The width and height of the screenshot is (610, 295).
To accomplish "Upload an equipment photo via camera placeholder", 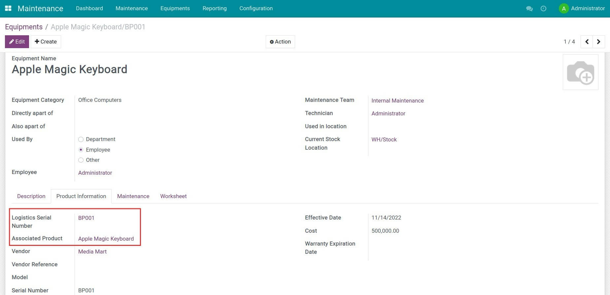I will (580, 73).
